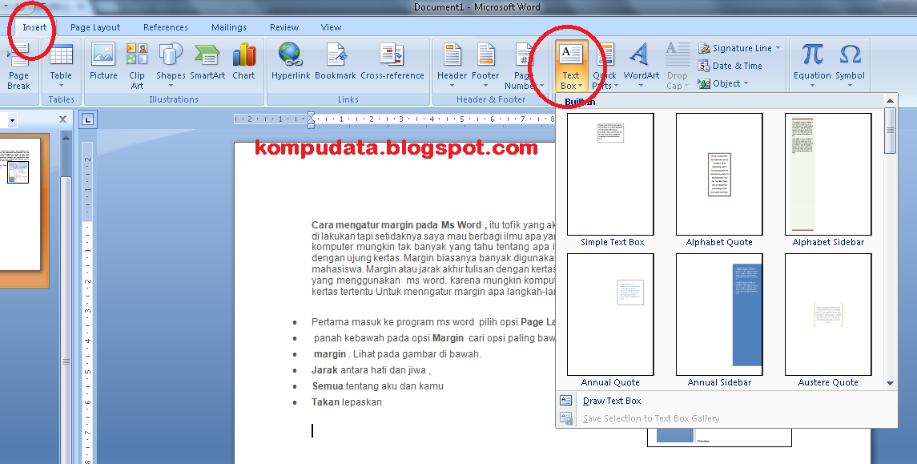Select the Review tab
Image resolution: width=917 pixels, height=464 pixels.
pyautogui.click(x=284, y=27)
